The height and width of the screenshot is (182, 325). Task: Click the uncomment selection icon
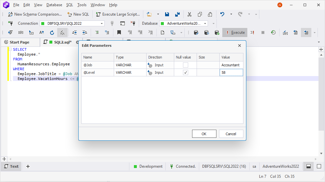click(x=107, y=32)
